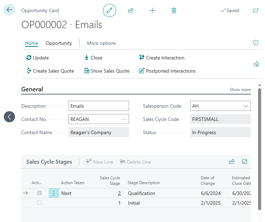265x222 pixels.
Task: Click the share icon in header
Action: (131, 10)
